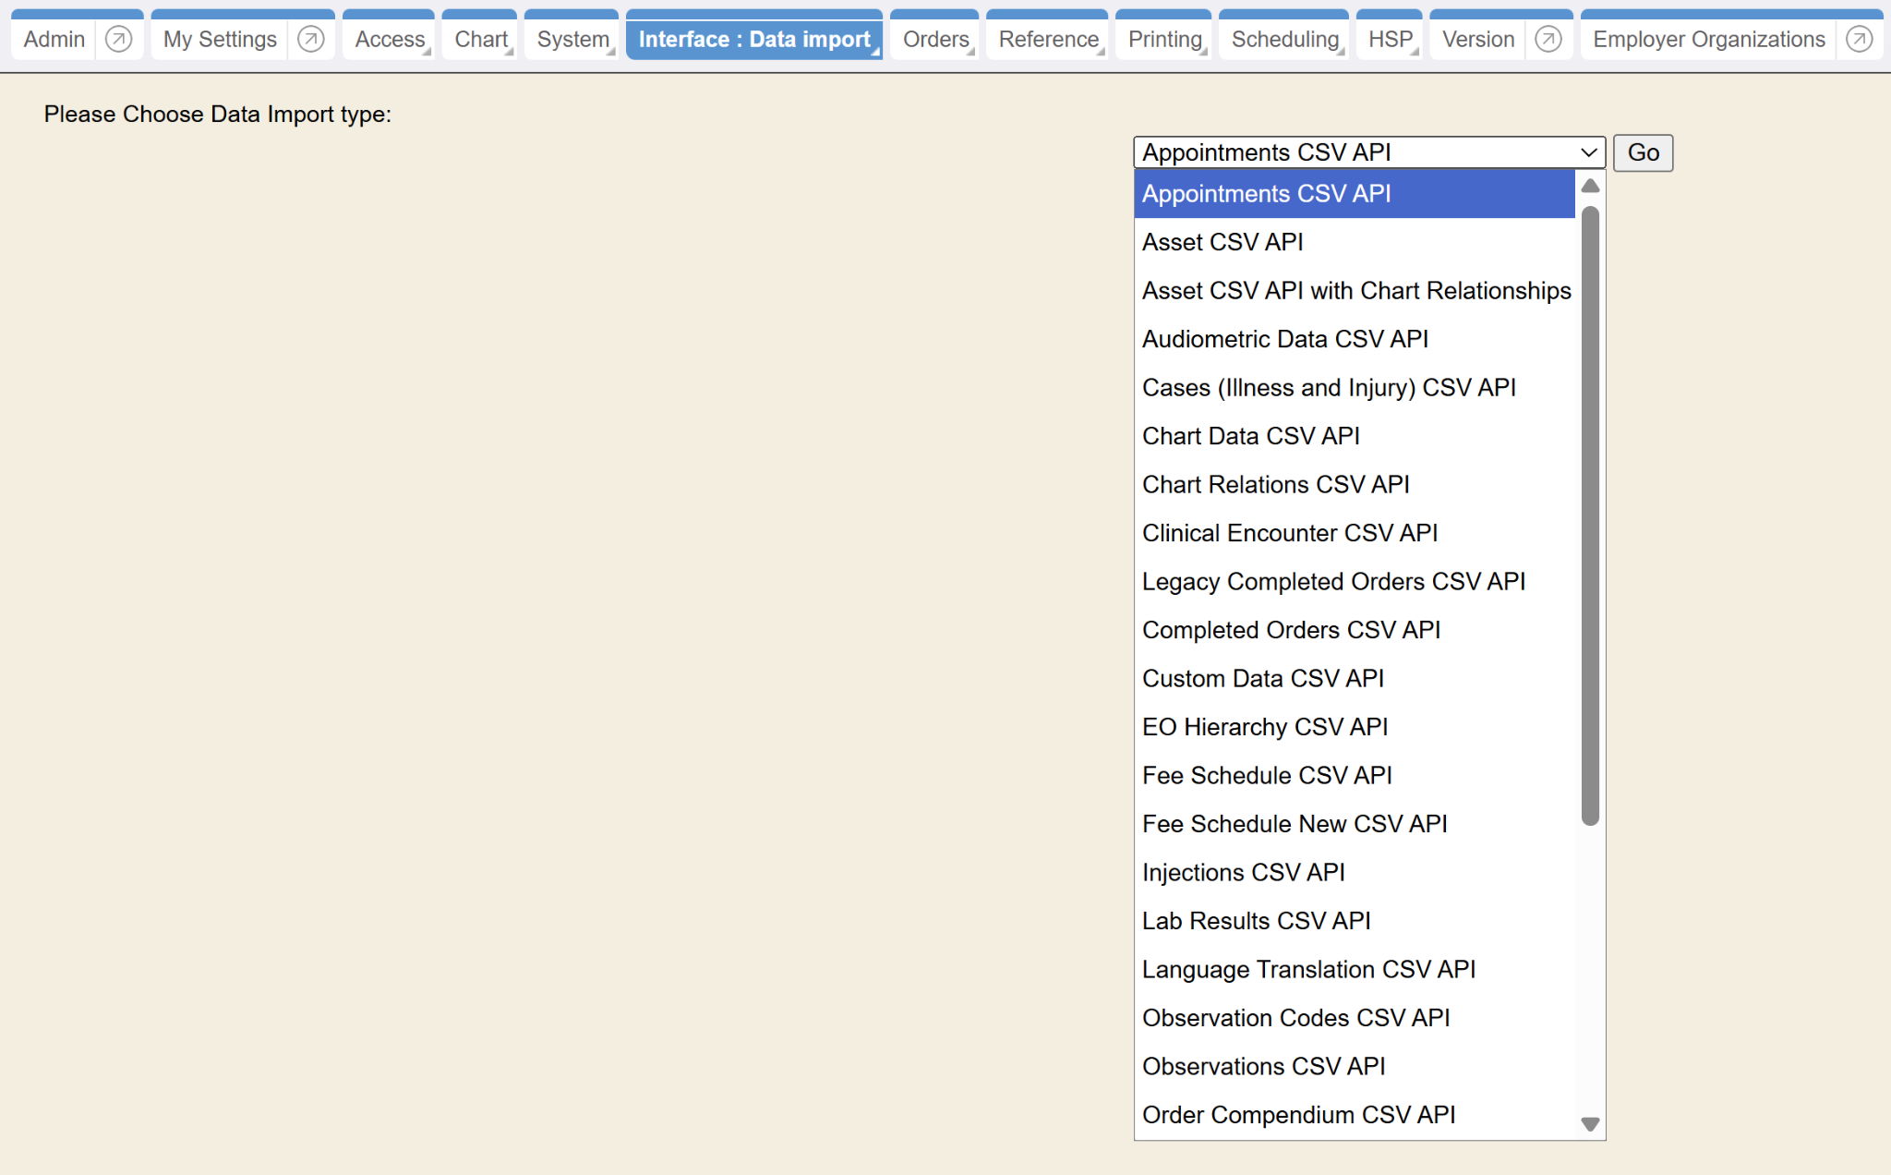Open the Reference tab menu
Image resolution: width=1891 pixels, height=1175 pixels.
pos(1048,40)
